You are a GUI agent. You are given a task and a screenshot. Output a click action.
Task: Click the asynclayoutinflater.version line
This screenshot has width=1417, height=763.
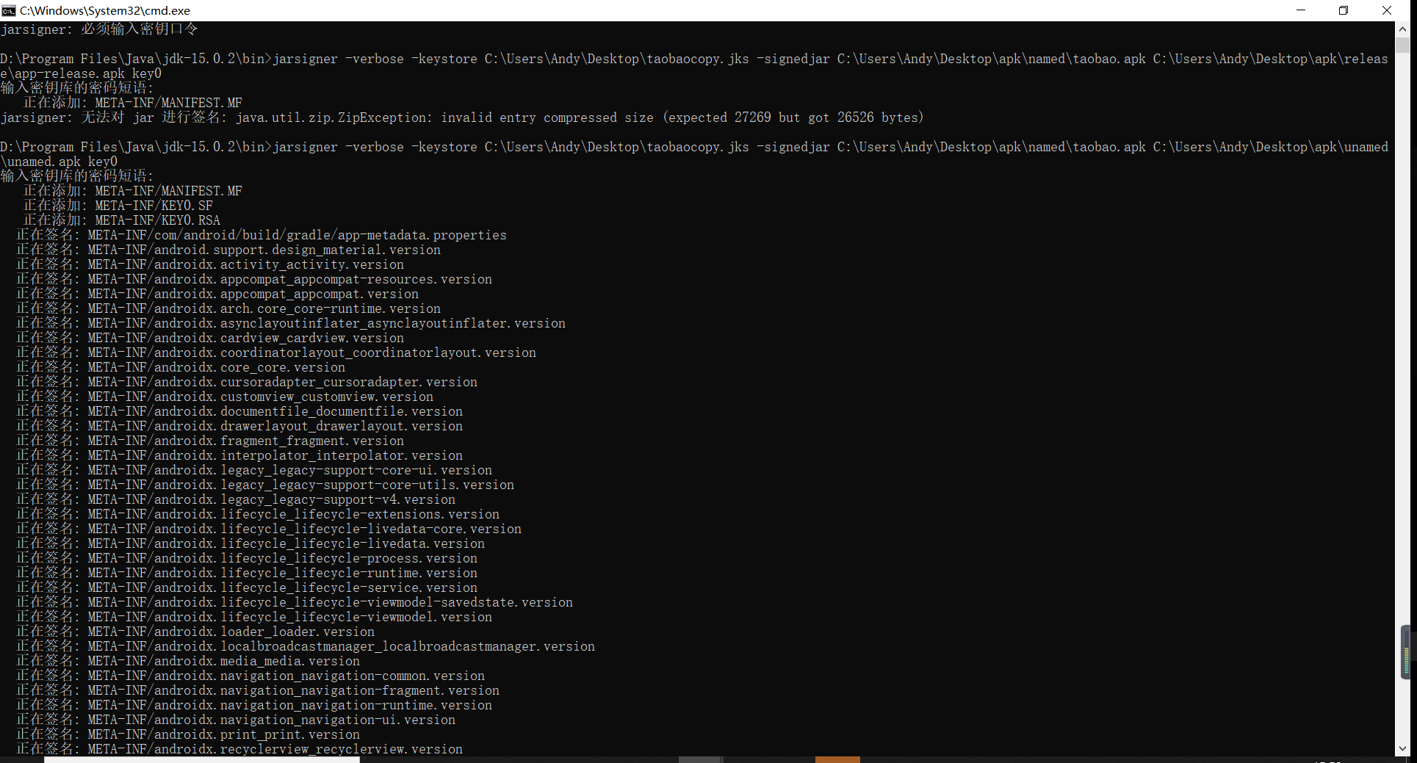coord(291,323)
